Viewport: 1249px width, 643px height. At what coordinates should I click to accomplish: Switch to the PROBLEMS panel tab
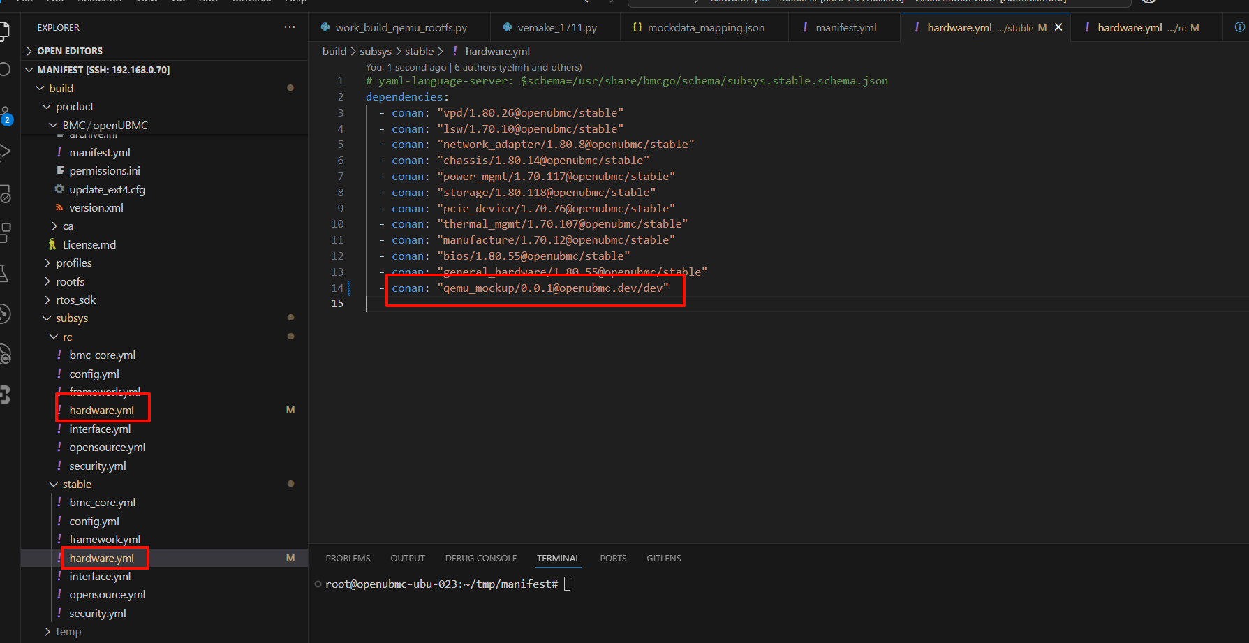tap(348, 559)
